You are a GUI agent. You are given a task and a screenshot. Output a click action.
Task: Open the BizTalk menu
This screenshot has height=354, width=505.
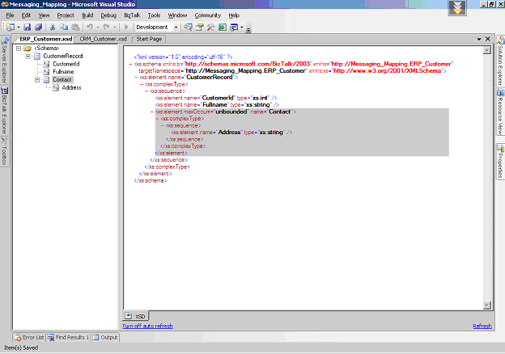[132, 15]
